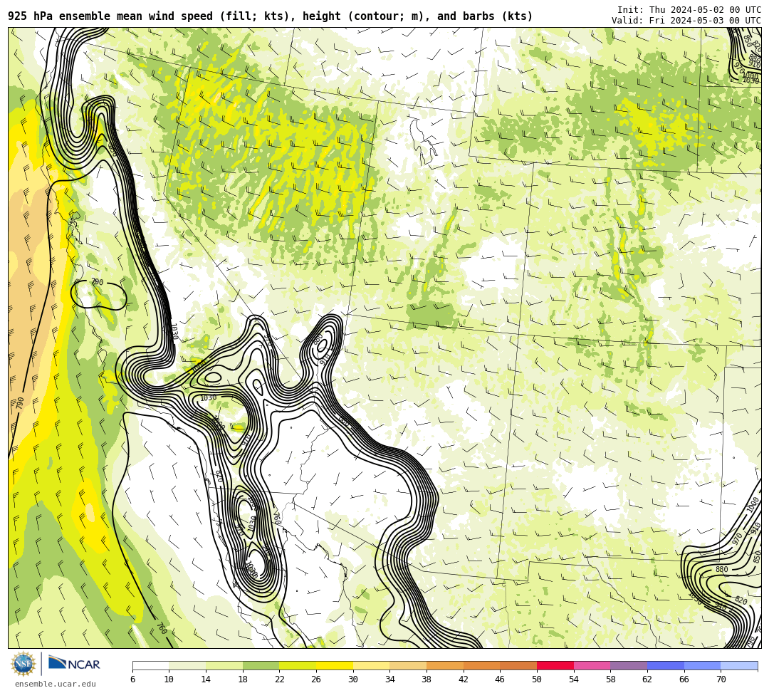Screen dimensions: 769x693
Task: Click the rotated 790 label on the offshore contour
Action: 20,404
